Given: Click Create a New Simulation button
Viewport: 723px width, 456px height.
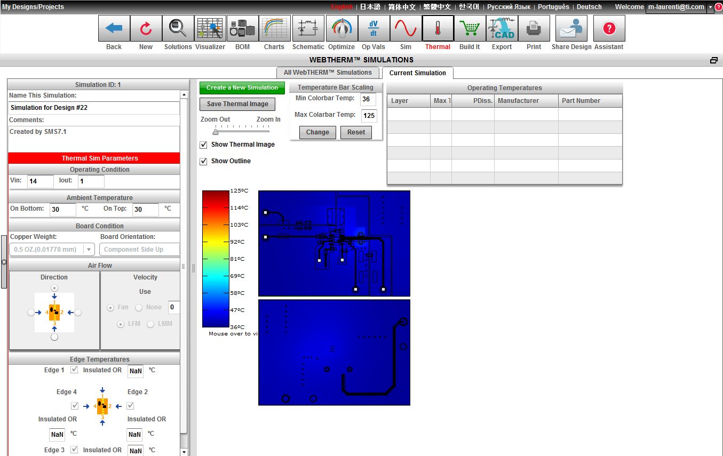Looking at the screenshot, I should tap(242, 87).
